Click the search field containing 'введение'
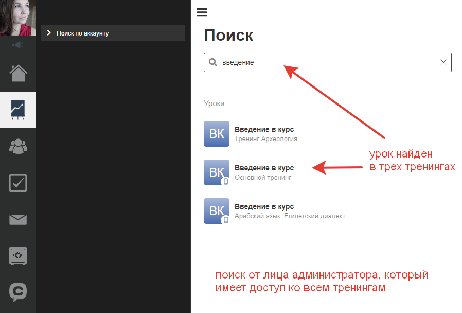This screenshot has height=313, width=462. 327,62
